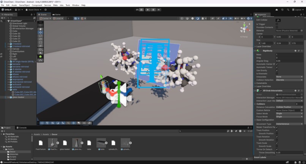The image size is (306, 164).
Task: Open the Asset Store button
Action: tap(33, 9)
